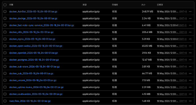Click 标准 storage class in docker_AstrBot row

[x=114, y=11]
